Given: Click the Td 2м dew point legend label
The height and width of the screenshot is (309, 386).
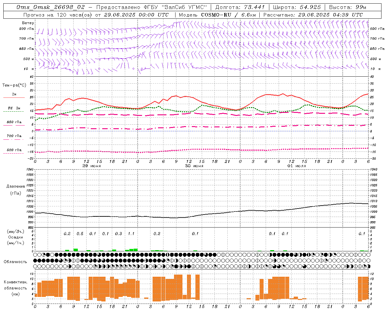Looking at the screenshot, I should (x=14, y=108).
